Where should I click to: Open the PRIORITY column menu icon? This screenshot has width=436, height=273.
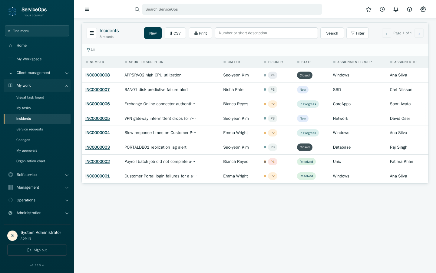(x=265, y=62)
